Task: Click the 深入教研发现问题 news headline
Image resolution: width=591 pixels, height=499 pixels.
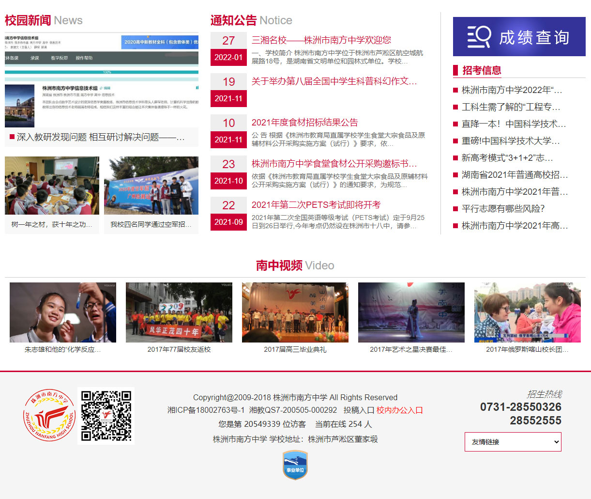Action: coord(101,137)
